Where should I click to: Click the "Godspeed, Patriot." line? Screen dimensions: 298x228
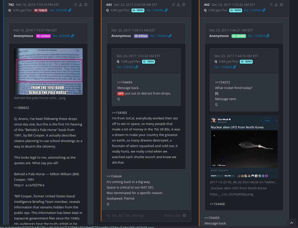(121, 199)
